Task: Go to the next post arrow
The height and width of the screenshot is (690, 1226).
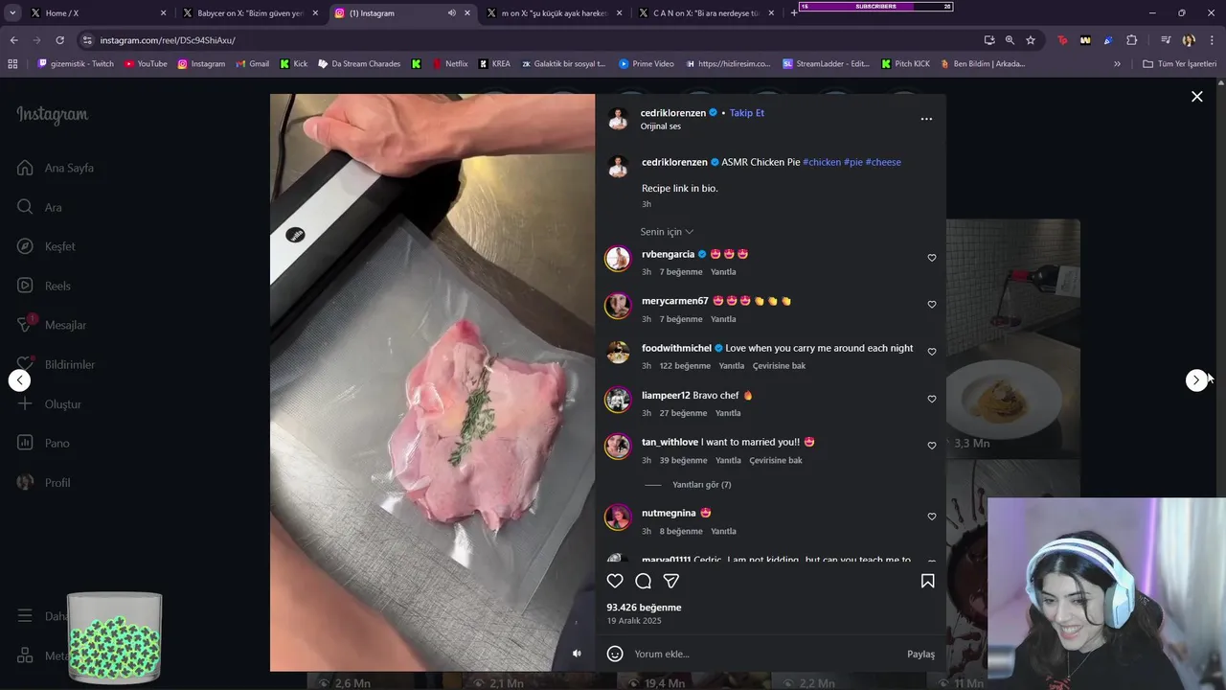Action: 1196,380
